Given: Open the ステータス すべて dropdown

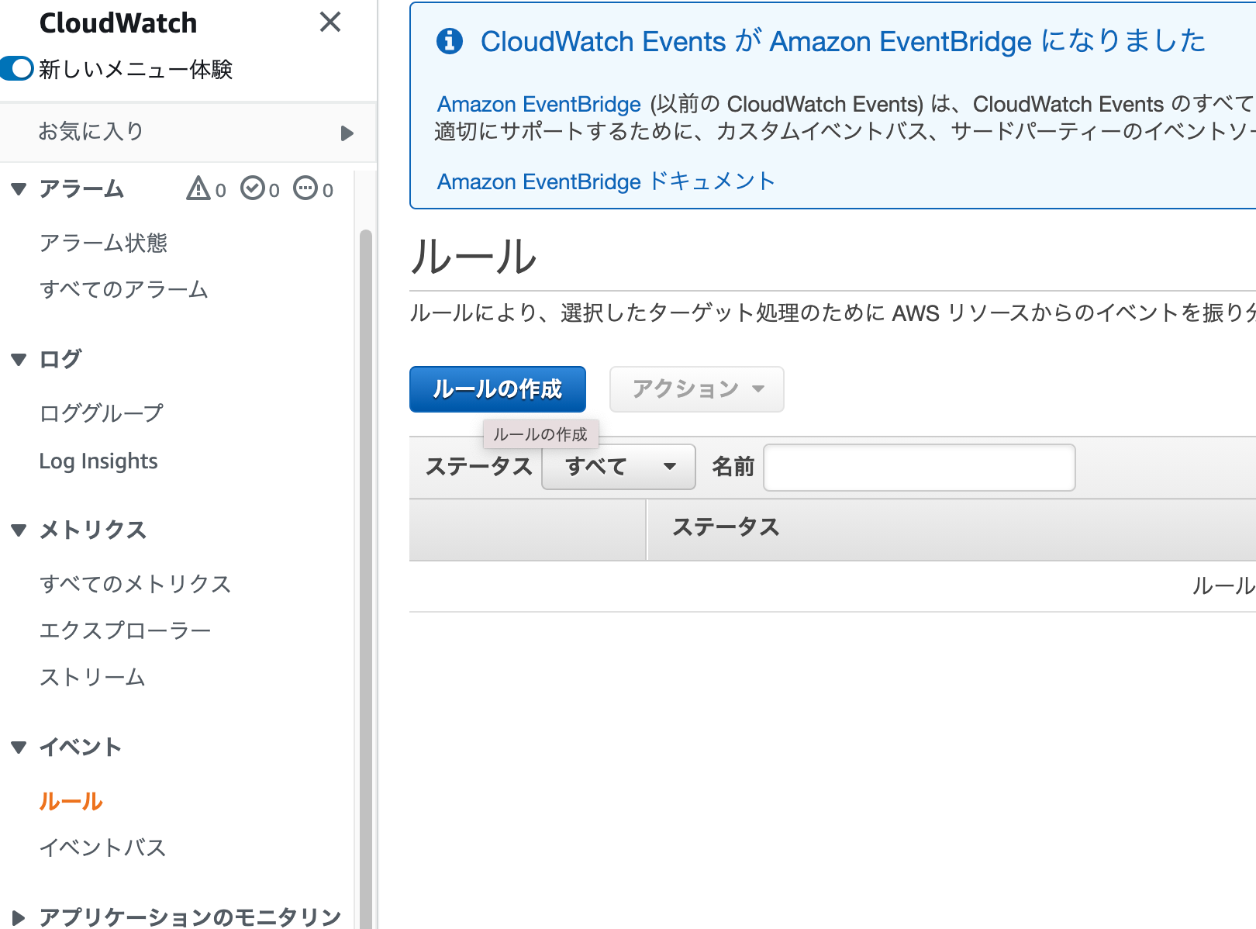Looking at the screenshot, I should tap(618, 467).
